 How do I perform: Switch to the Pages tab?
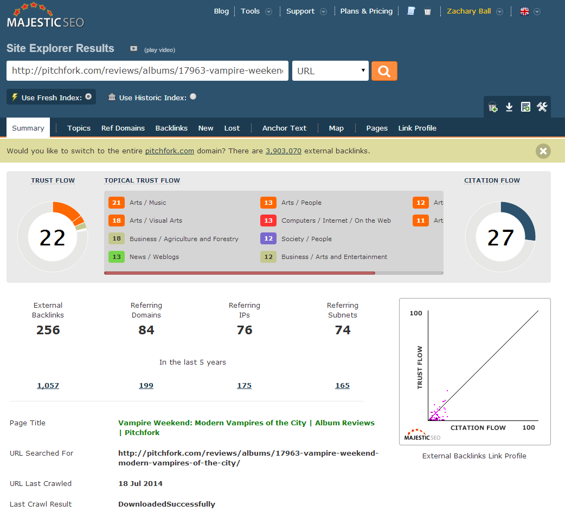tap(377, 128)
